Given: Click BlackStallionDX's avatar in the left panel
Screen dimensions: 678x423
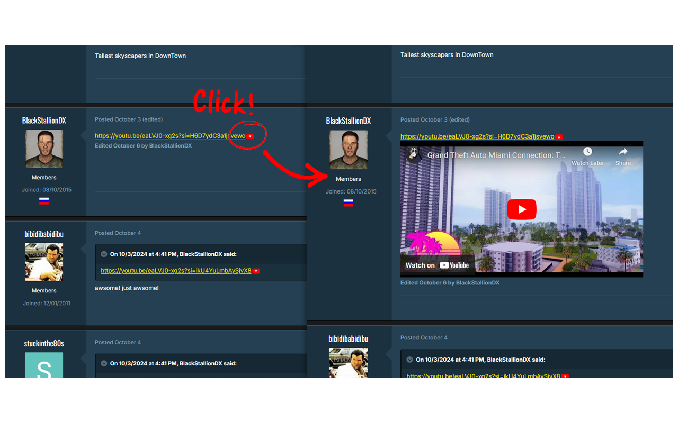Looking at the screenshot, I should 44,149.
